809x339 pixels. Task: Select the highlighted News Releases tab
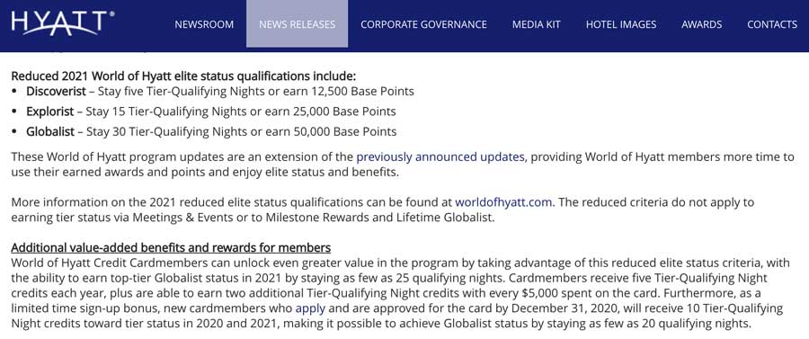(298, 23)
